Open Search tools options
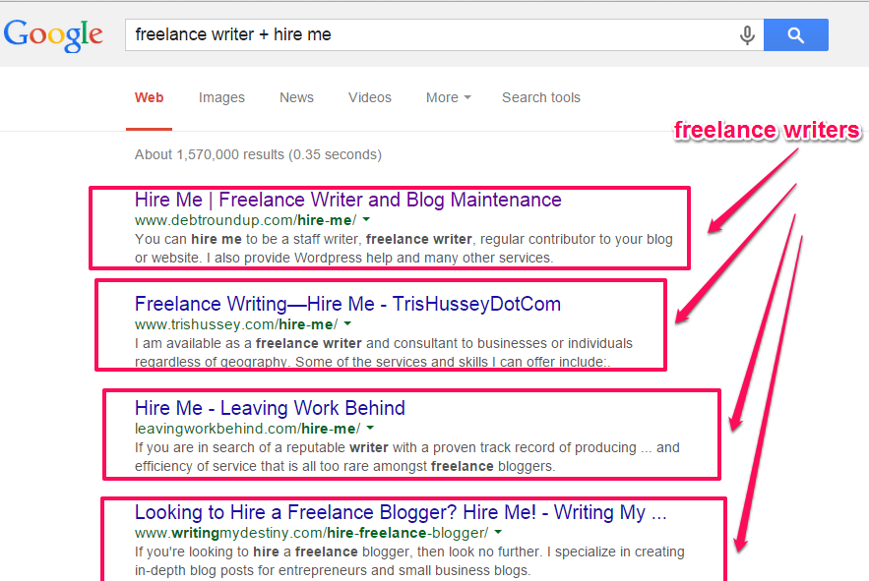The image size is (869, 581). pyautogui.click(x=541, y=98)
